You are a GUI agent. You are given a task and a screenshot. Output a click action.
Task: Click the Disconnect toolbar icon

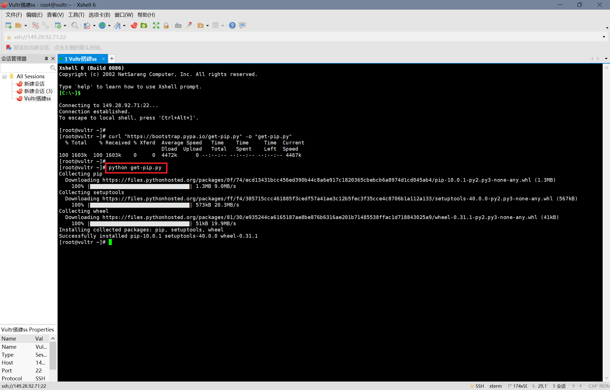tap(36, 25)
